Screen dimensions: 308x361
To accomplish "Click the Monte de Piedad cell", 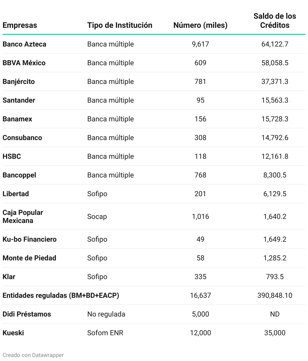I will click(29, 258).
